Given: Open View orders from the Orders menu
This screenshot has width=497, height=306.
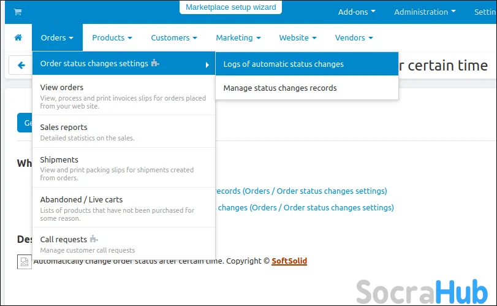Looking at the screenshot, I should pos(62,87).
